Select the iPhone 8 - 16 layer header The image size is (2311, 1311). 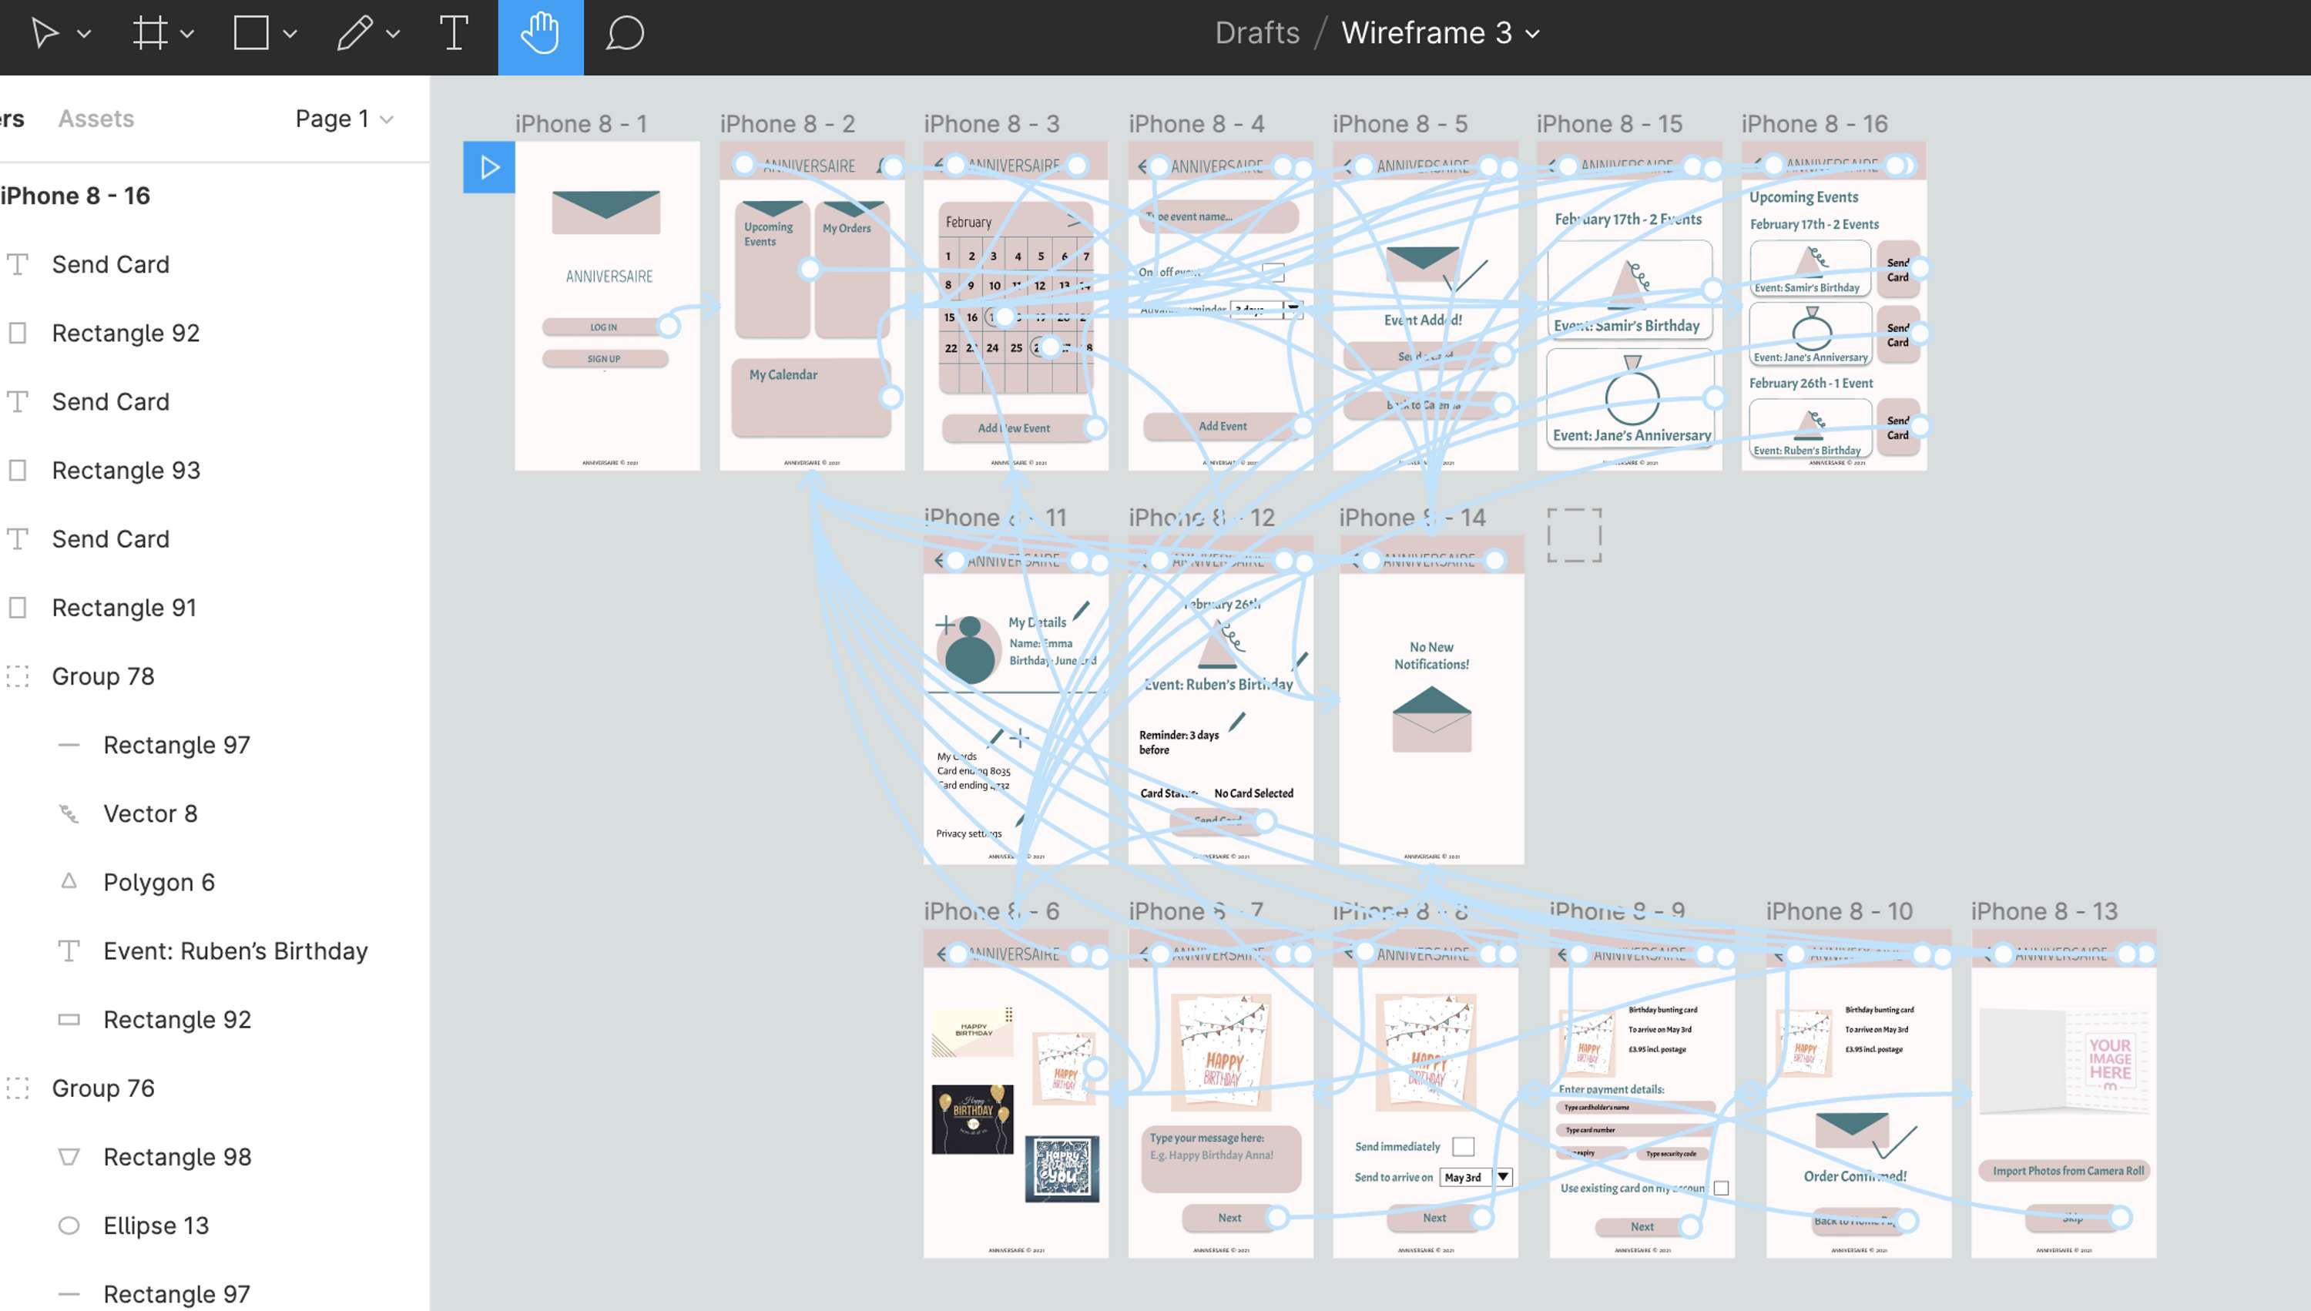point(75,196)
